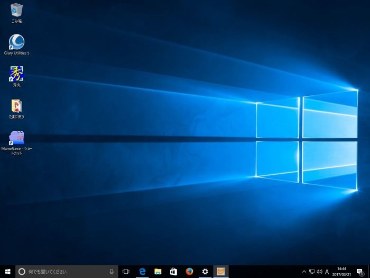370x278 pixels.
Task: Click the Cortana microphone icon
Action: 112,272
